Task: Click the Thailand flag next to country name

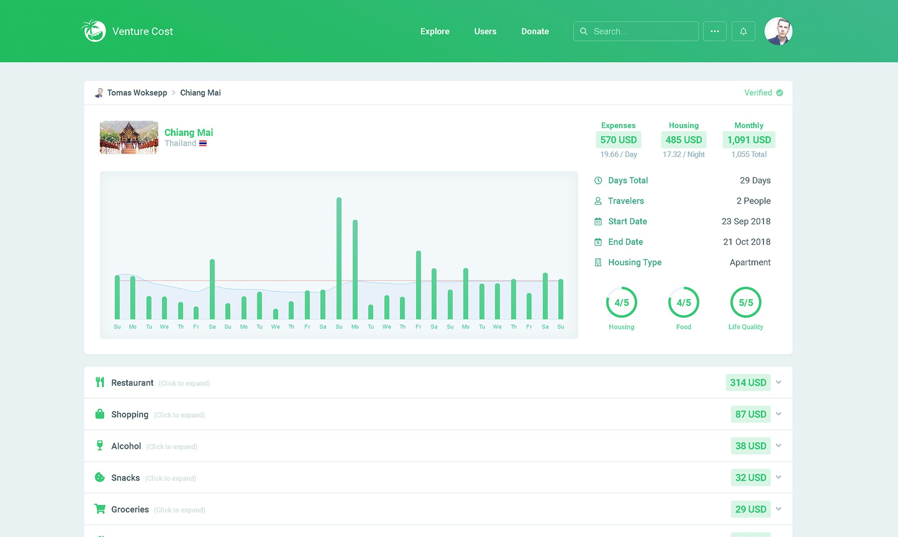Action: pos(204,143)
